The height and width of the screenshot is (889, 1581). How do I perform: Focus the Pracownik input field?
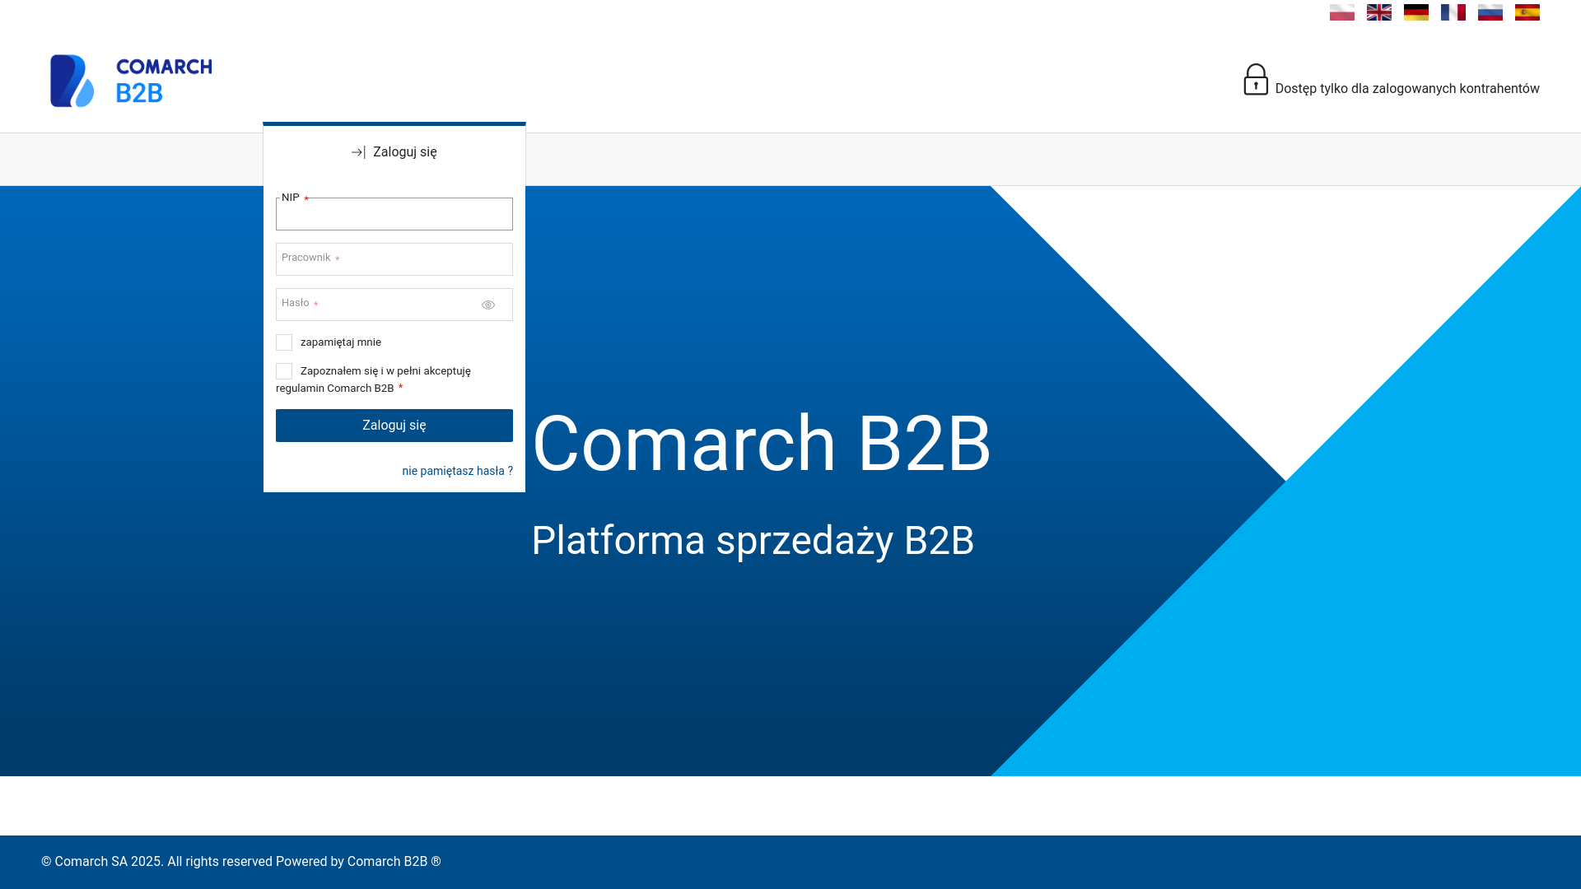tap(394, 259)
